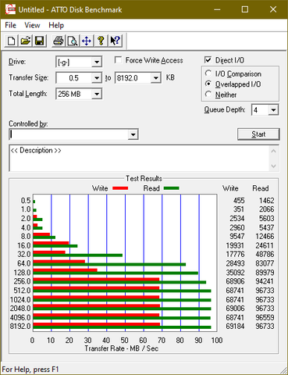Screen dimensions: 288x375
Task: Click the 256.0 row red write bar
Action: pyautogui.click(x=96, y=280)
